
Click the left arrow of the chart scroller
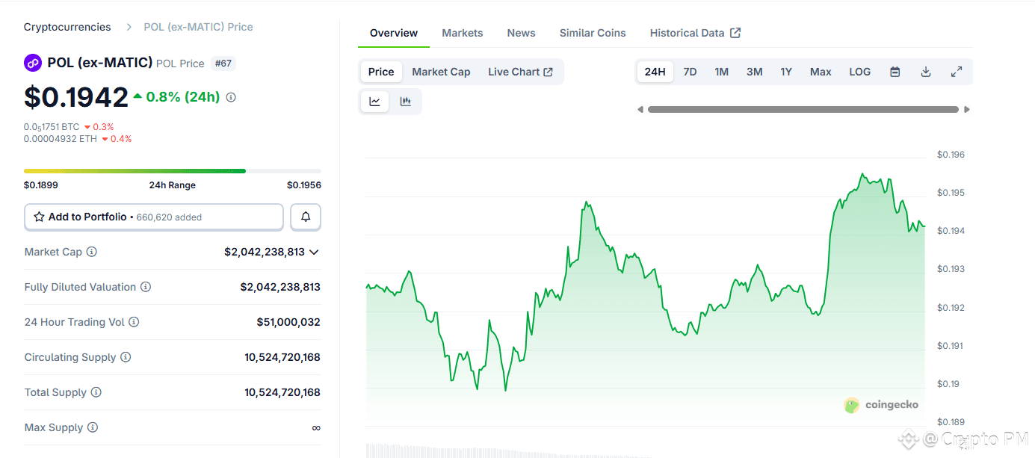coord(640,109)
